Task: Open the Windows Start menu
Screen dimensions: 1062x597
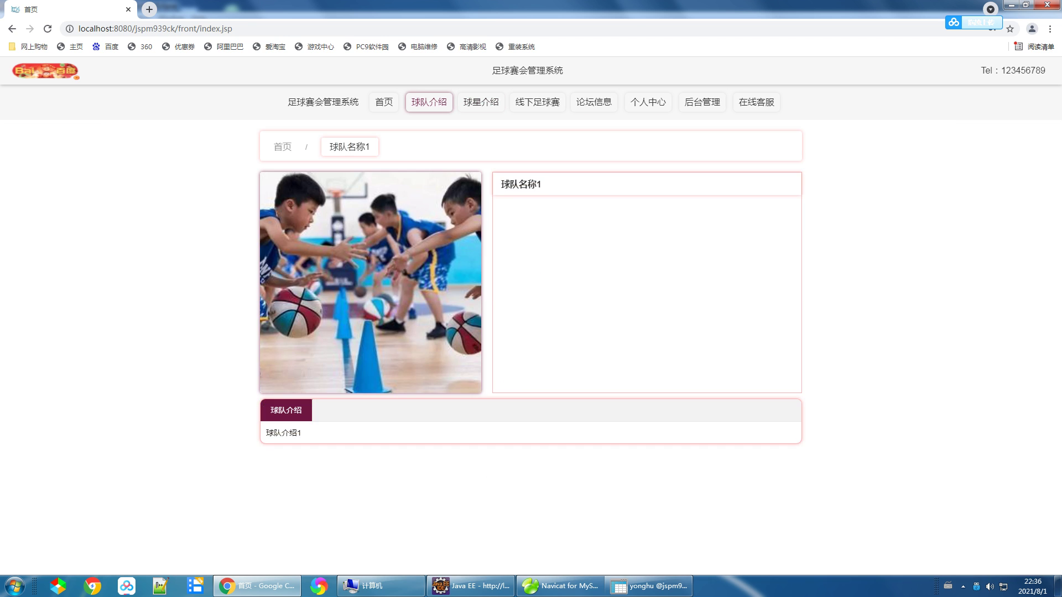Action: [14, 586]
